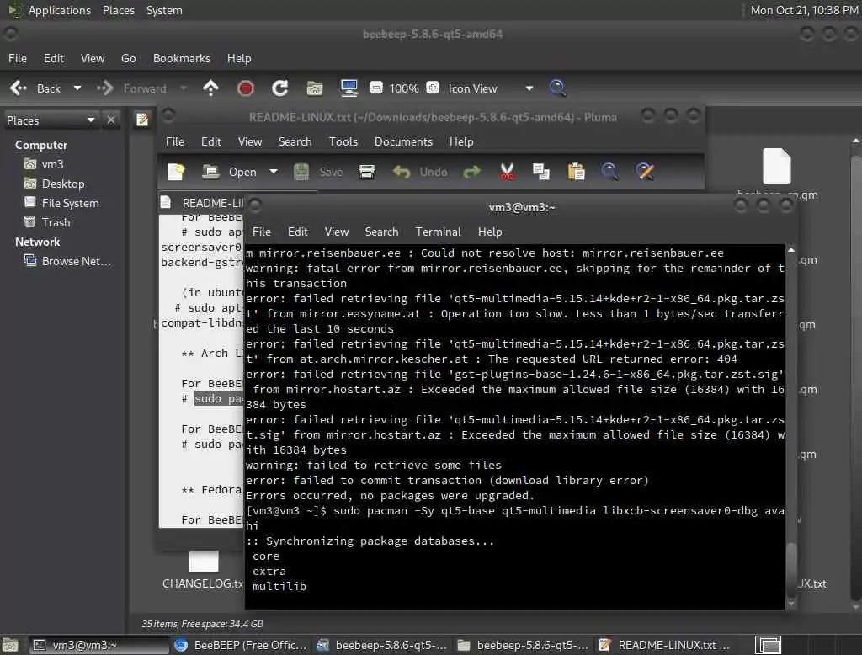The width and height of the screenshot is (862, 655).
Task: Open Terminal menu in terminal window
Action: pyautogui.click(x=438, y=232)
